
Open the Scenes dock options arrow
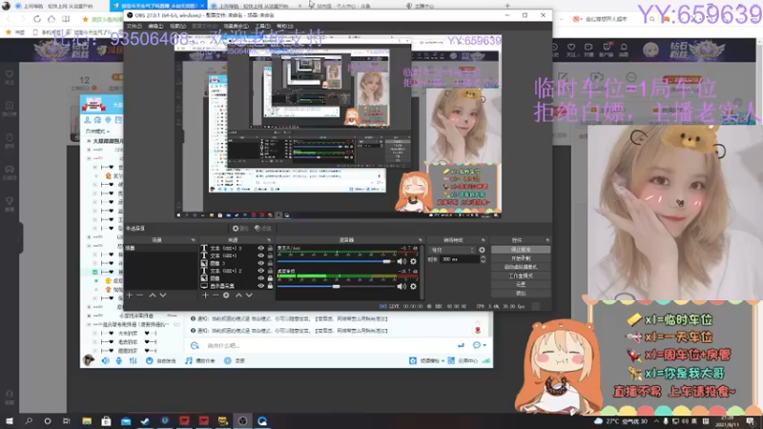click(194, 240)
